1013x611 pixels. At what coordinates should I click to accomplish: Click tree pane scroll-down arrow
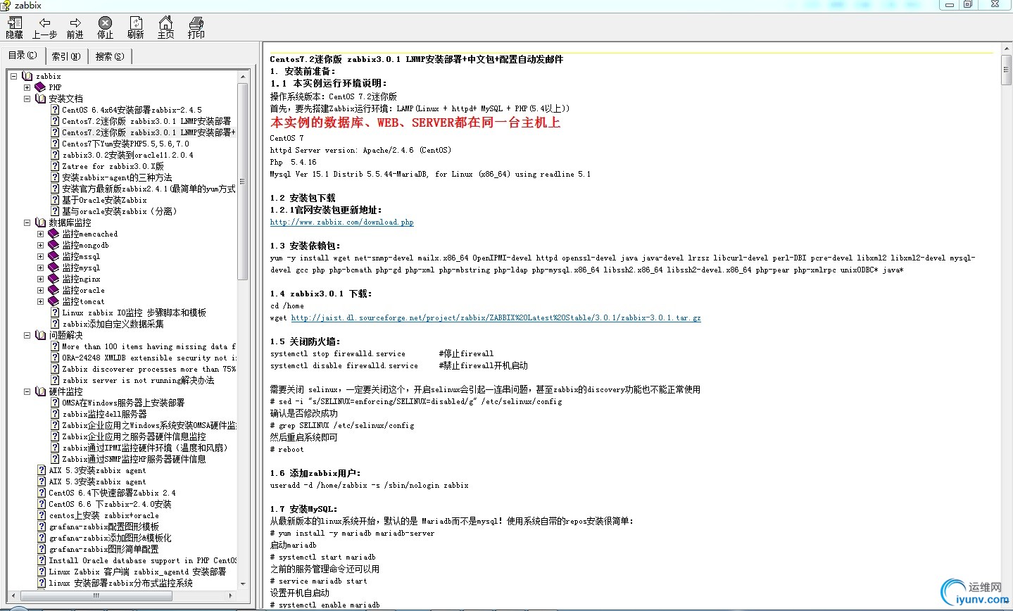point(243,584)
